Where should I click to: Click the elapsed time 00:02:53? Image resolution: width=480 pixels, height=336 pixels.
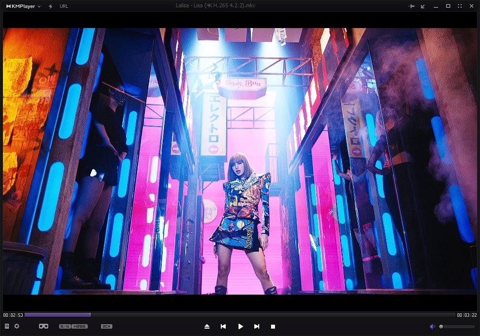13,315
